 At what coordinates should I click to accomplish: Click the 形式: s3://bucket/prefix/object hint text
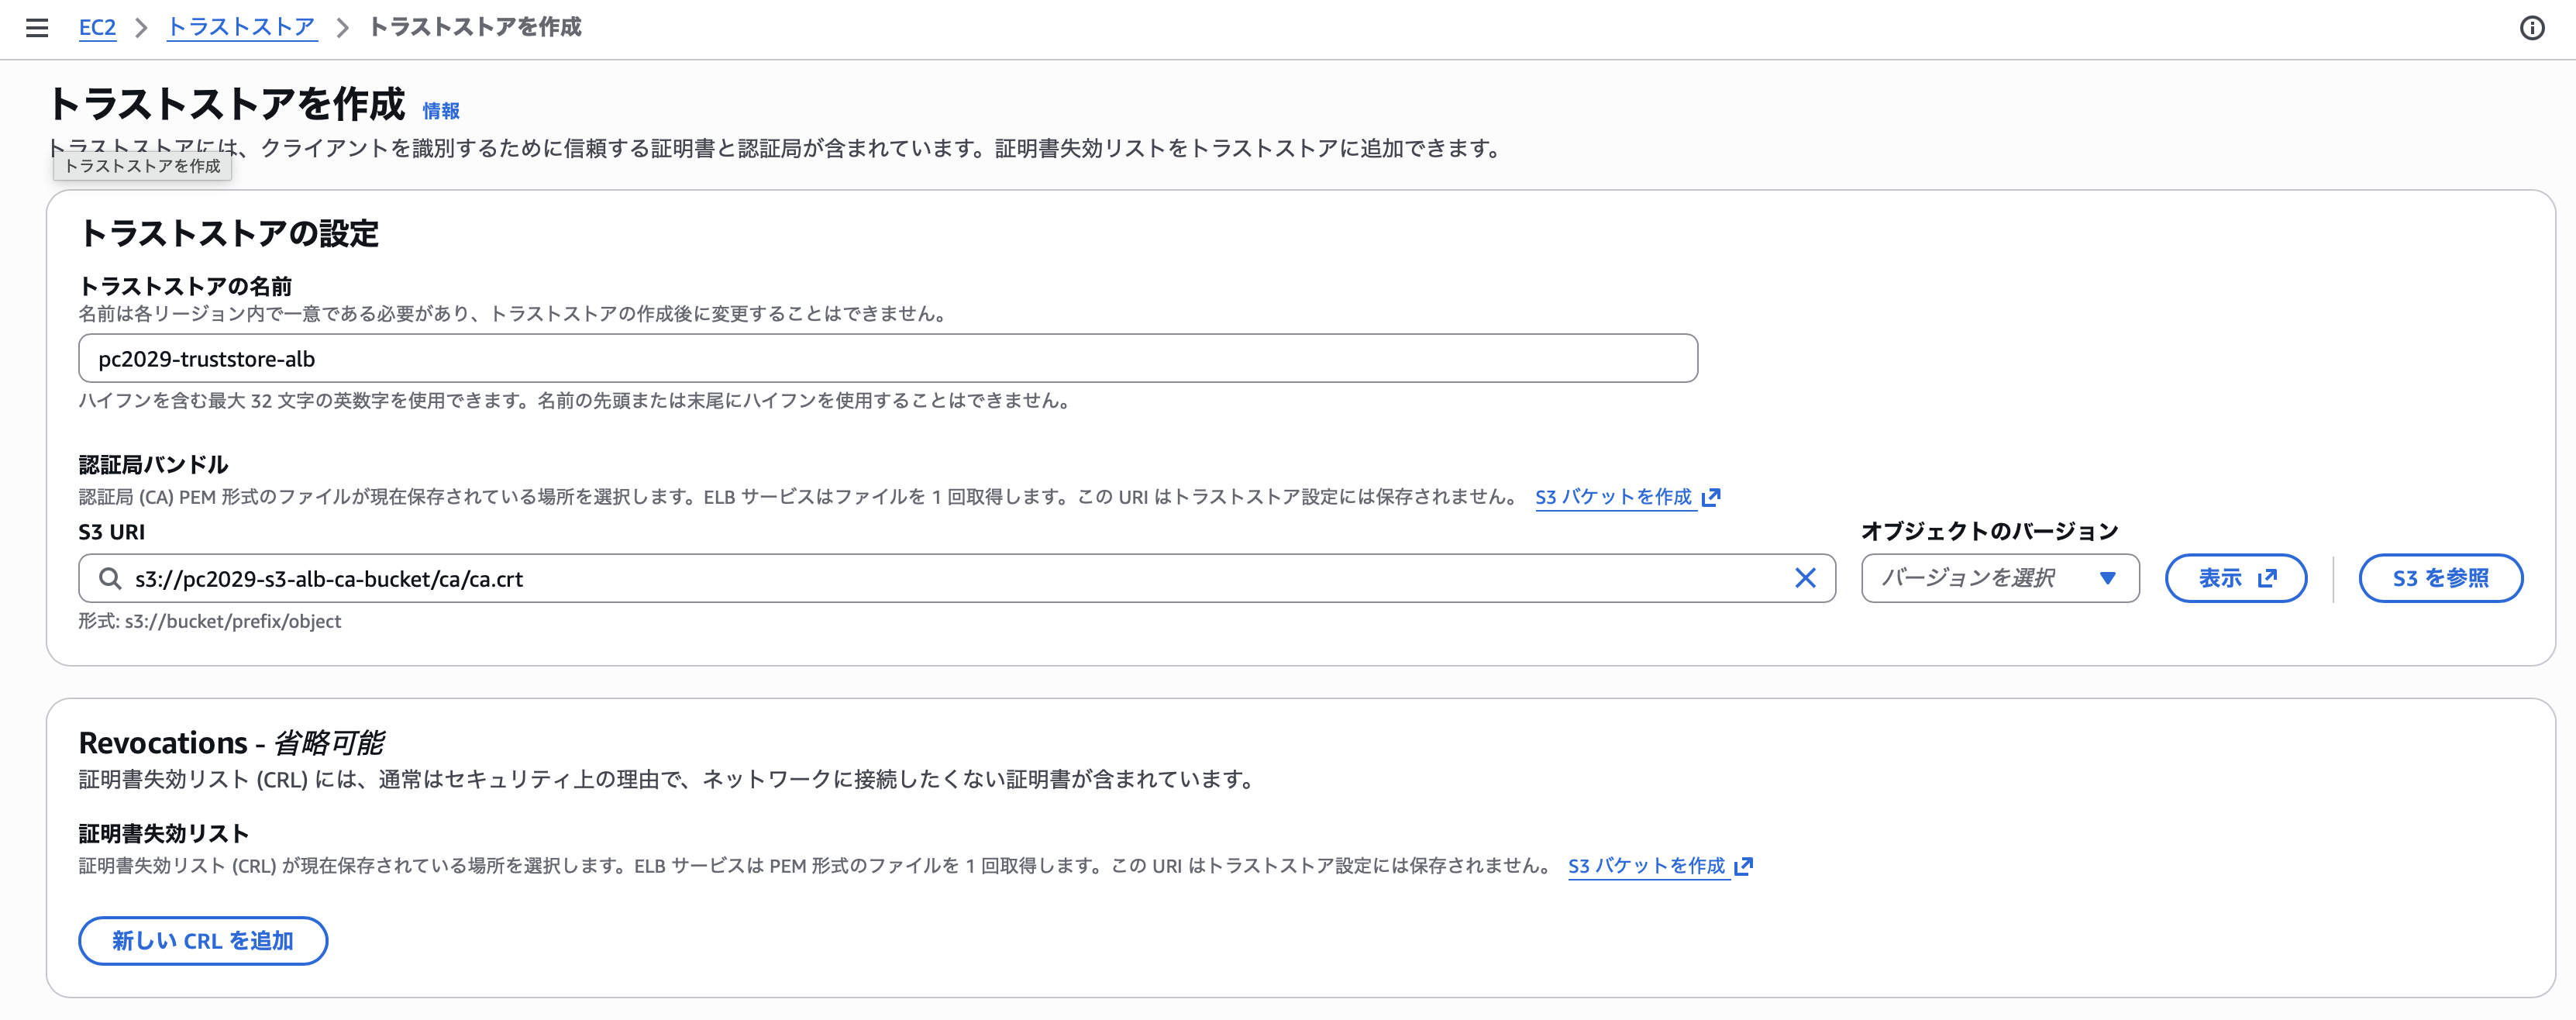point(210,621)
